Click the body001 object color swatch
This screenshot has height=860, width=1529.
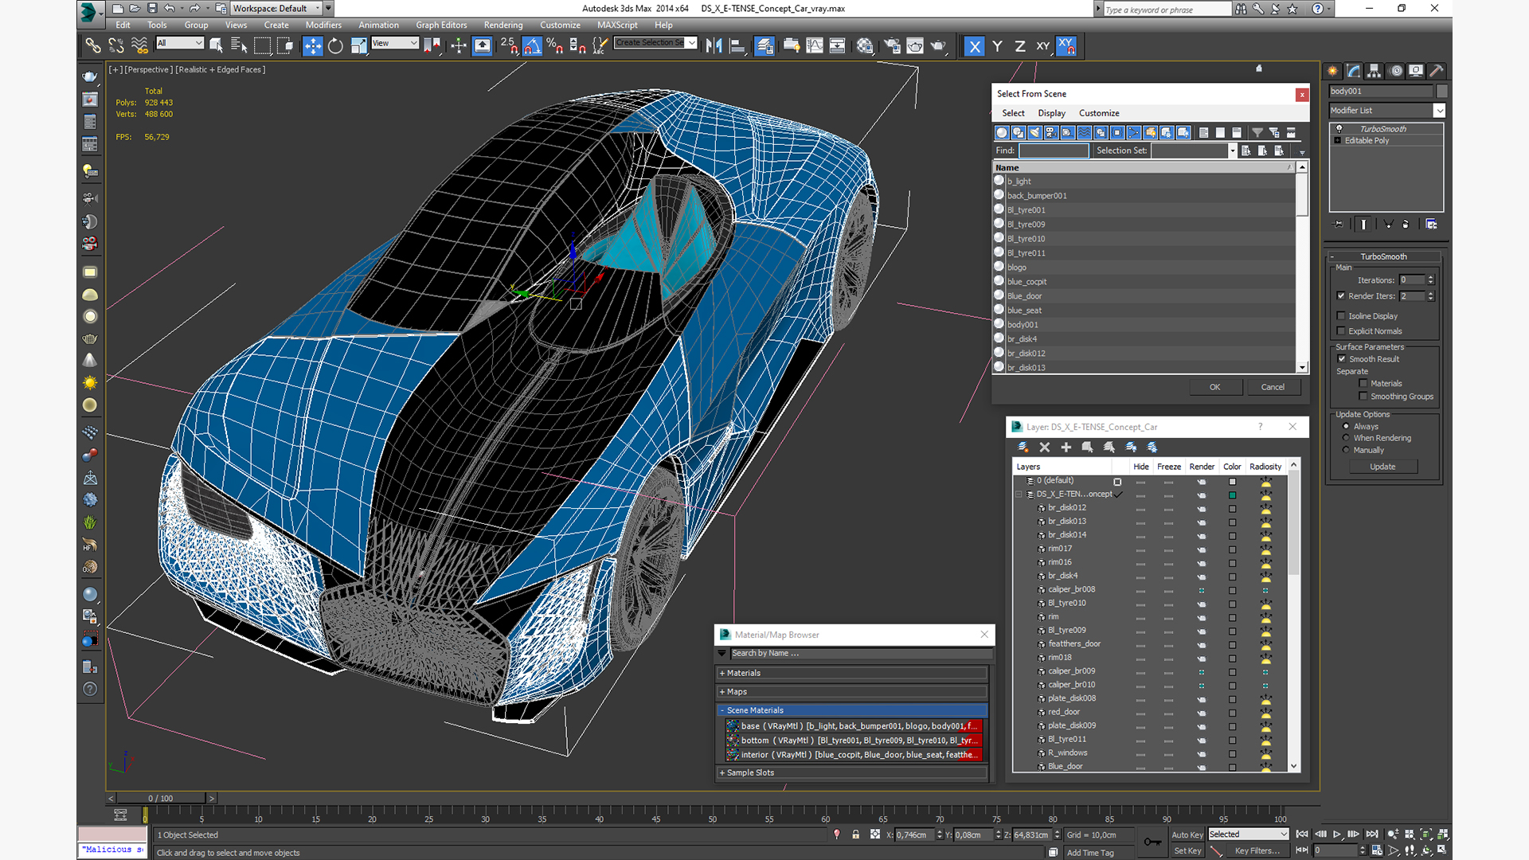point(1441,91)
